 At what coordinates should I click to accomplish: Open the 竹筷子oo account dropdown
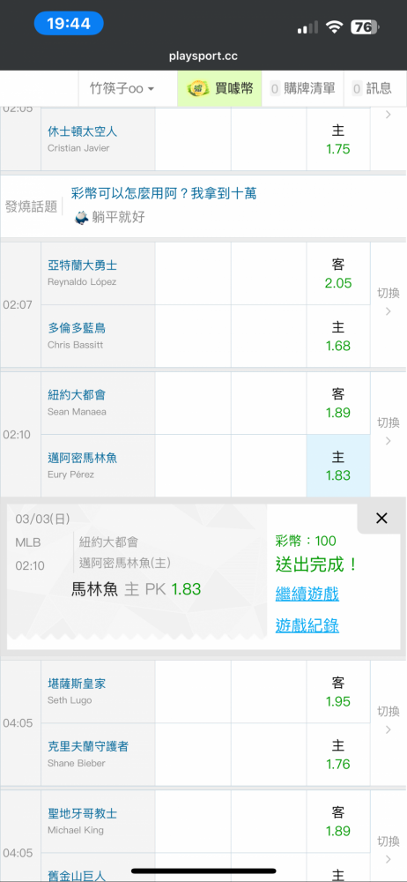coord(122,88)
